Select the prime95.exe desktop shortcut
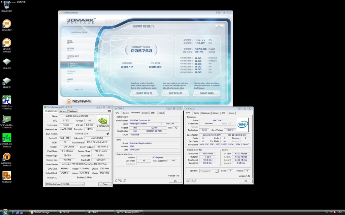345x215 pixels. tap(7, 140)
